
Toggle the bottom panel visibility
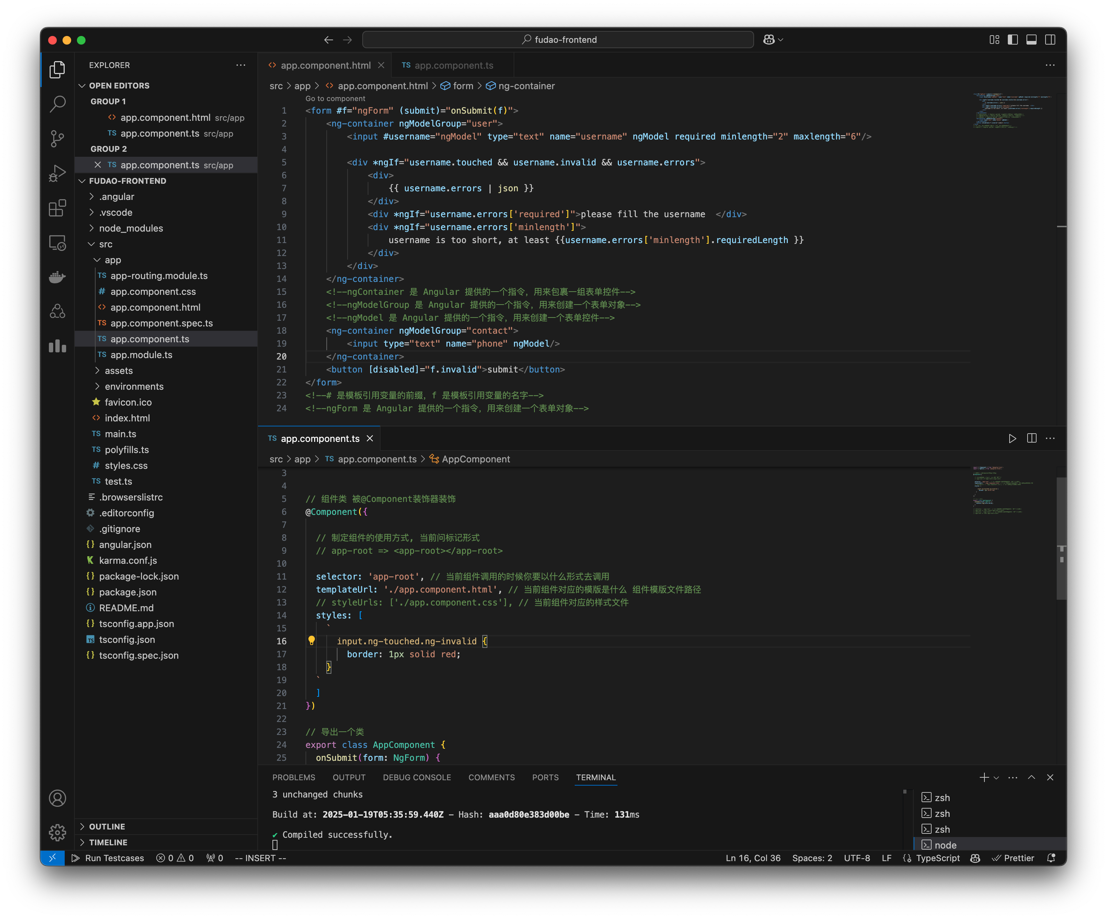point(1031,40)
